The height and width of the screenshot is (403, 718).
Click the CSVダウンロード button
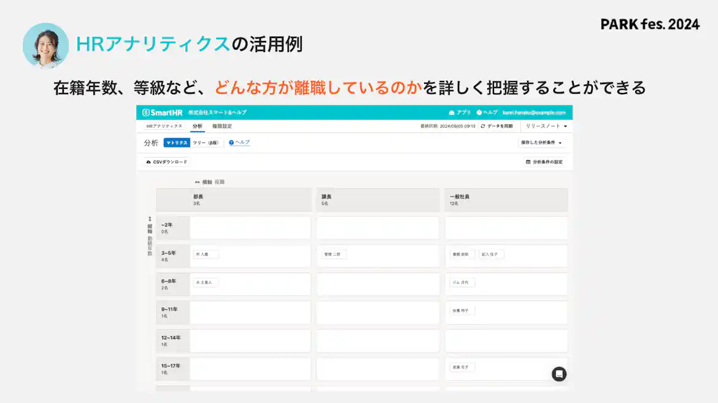pos(166,161)
